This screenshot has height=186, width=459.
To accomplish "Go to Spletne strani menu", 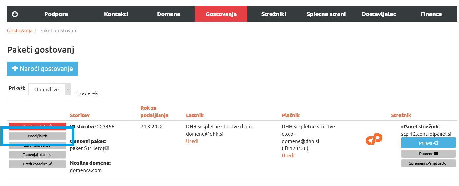I will 326,14.
